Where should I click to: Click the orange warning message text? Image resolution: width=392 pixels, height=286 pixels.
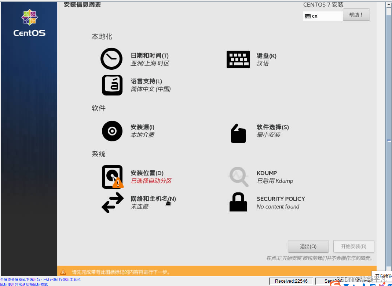[121, 272]
